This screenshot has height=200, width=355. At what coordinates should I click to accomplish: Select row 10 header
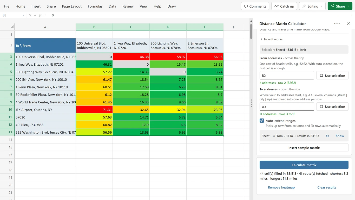pyautogui.click(x=7, y=110)
